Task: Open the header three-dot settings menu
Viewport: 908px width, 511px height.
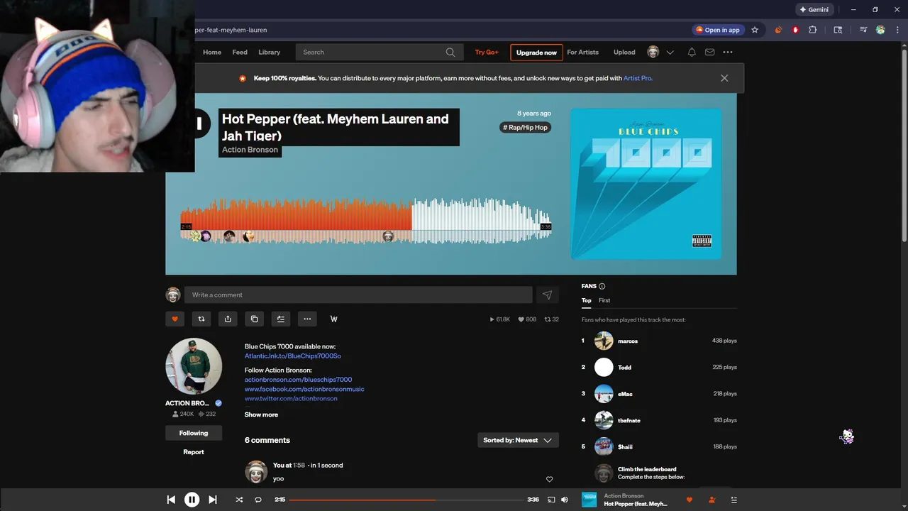Action: click(728, 52)
